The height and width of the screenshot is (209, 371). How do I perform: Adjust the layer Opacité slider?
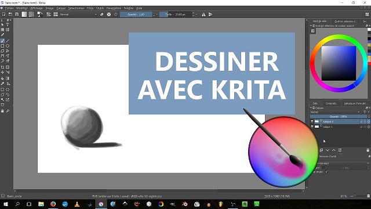tap(339, 117)
